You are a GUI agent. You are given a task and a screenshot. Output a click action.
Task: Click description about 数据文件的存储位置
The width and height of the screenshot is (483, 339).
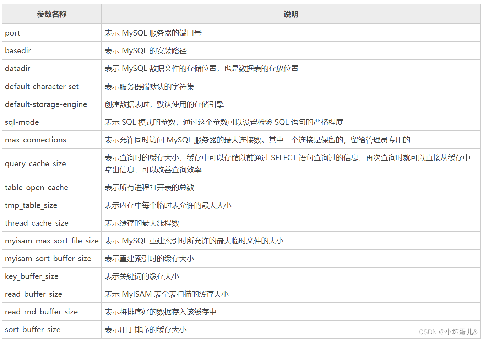[201, 69]
